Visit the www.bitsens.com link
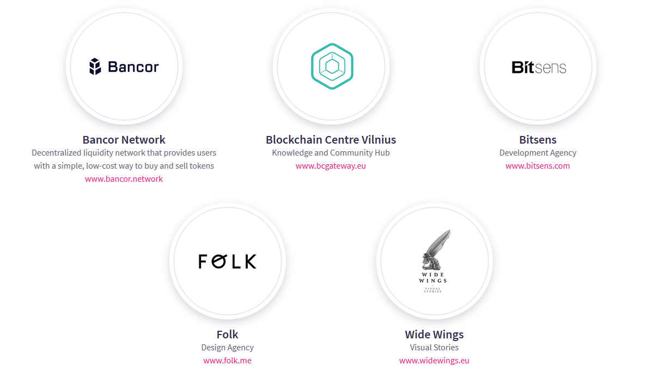 point(538,166)
